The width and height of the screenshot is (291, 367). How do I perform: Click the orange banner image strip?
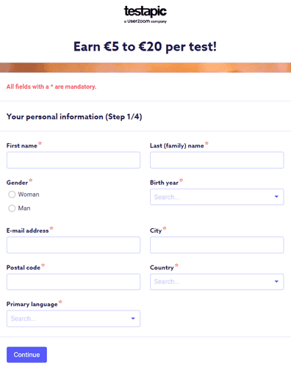145,68
